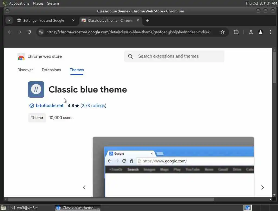Click the Classic blue theme heading

coord(88,89)
